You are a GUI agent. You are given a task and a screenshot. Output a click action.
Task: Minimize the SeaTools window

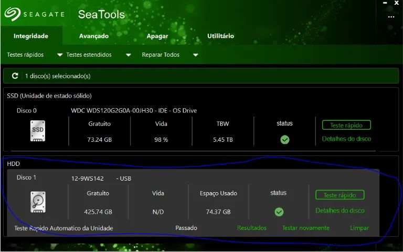pos(385,3)
